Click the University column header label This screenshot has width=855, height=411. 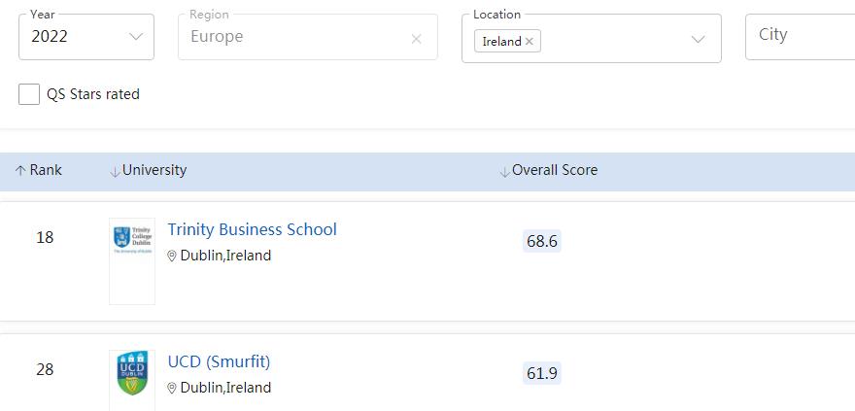click(x=154, y=170)
